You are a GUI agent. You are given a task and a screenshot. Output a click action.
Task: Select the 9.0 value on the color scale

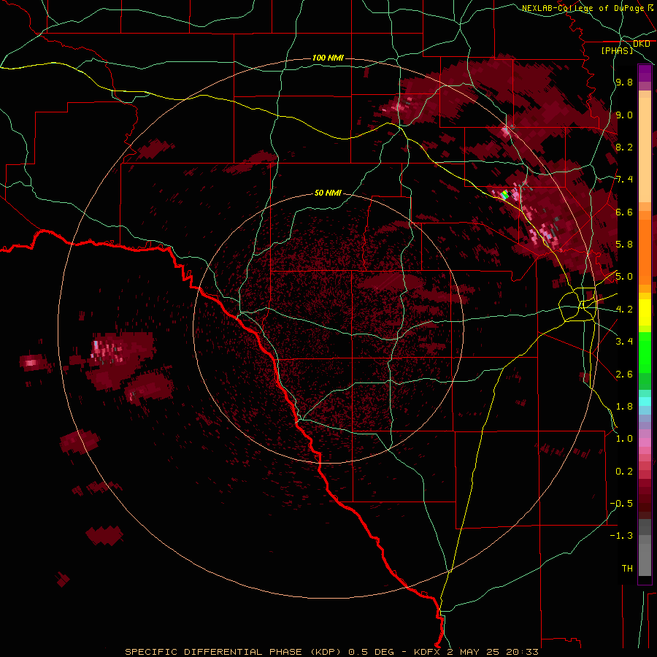click(x=624, y=115)
